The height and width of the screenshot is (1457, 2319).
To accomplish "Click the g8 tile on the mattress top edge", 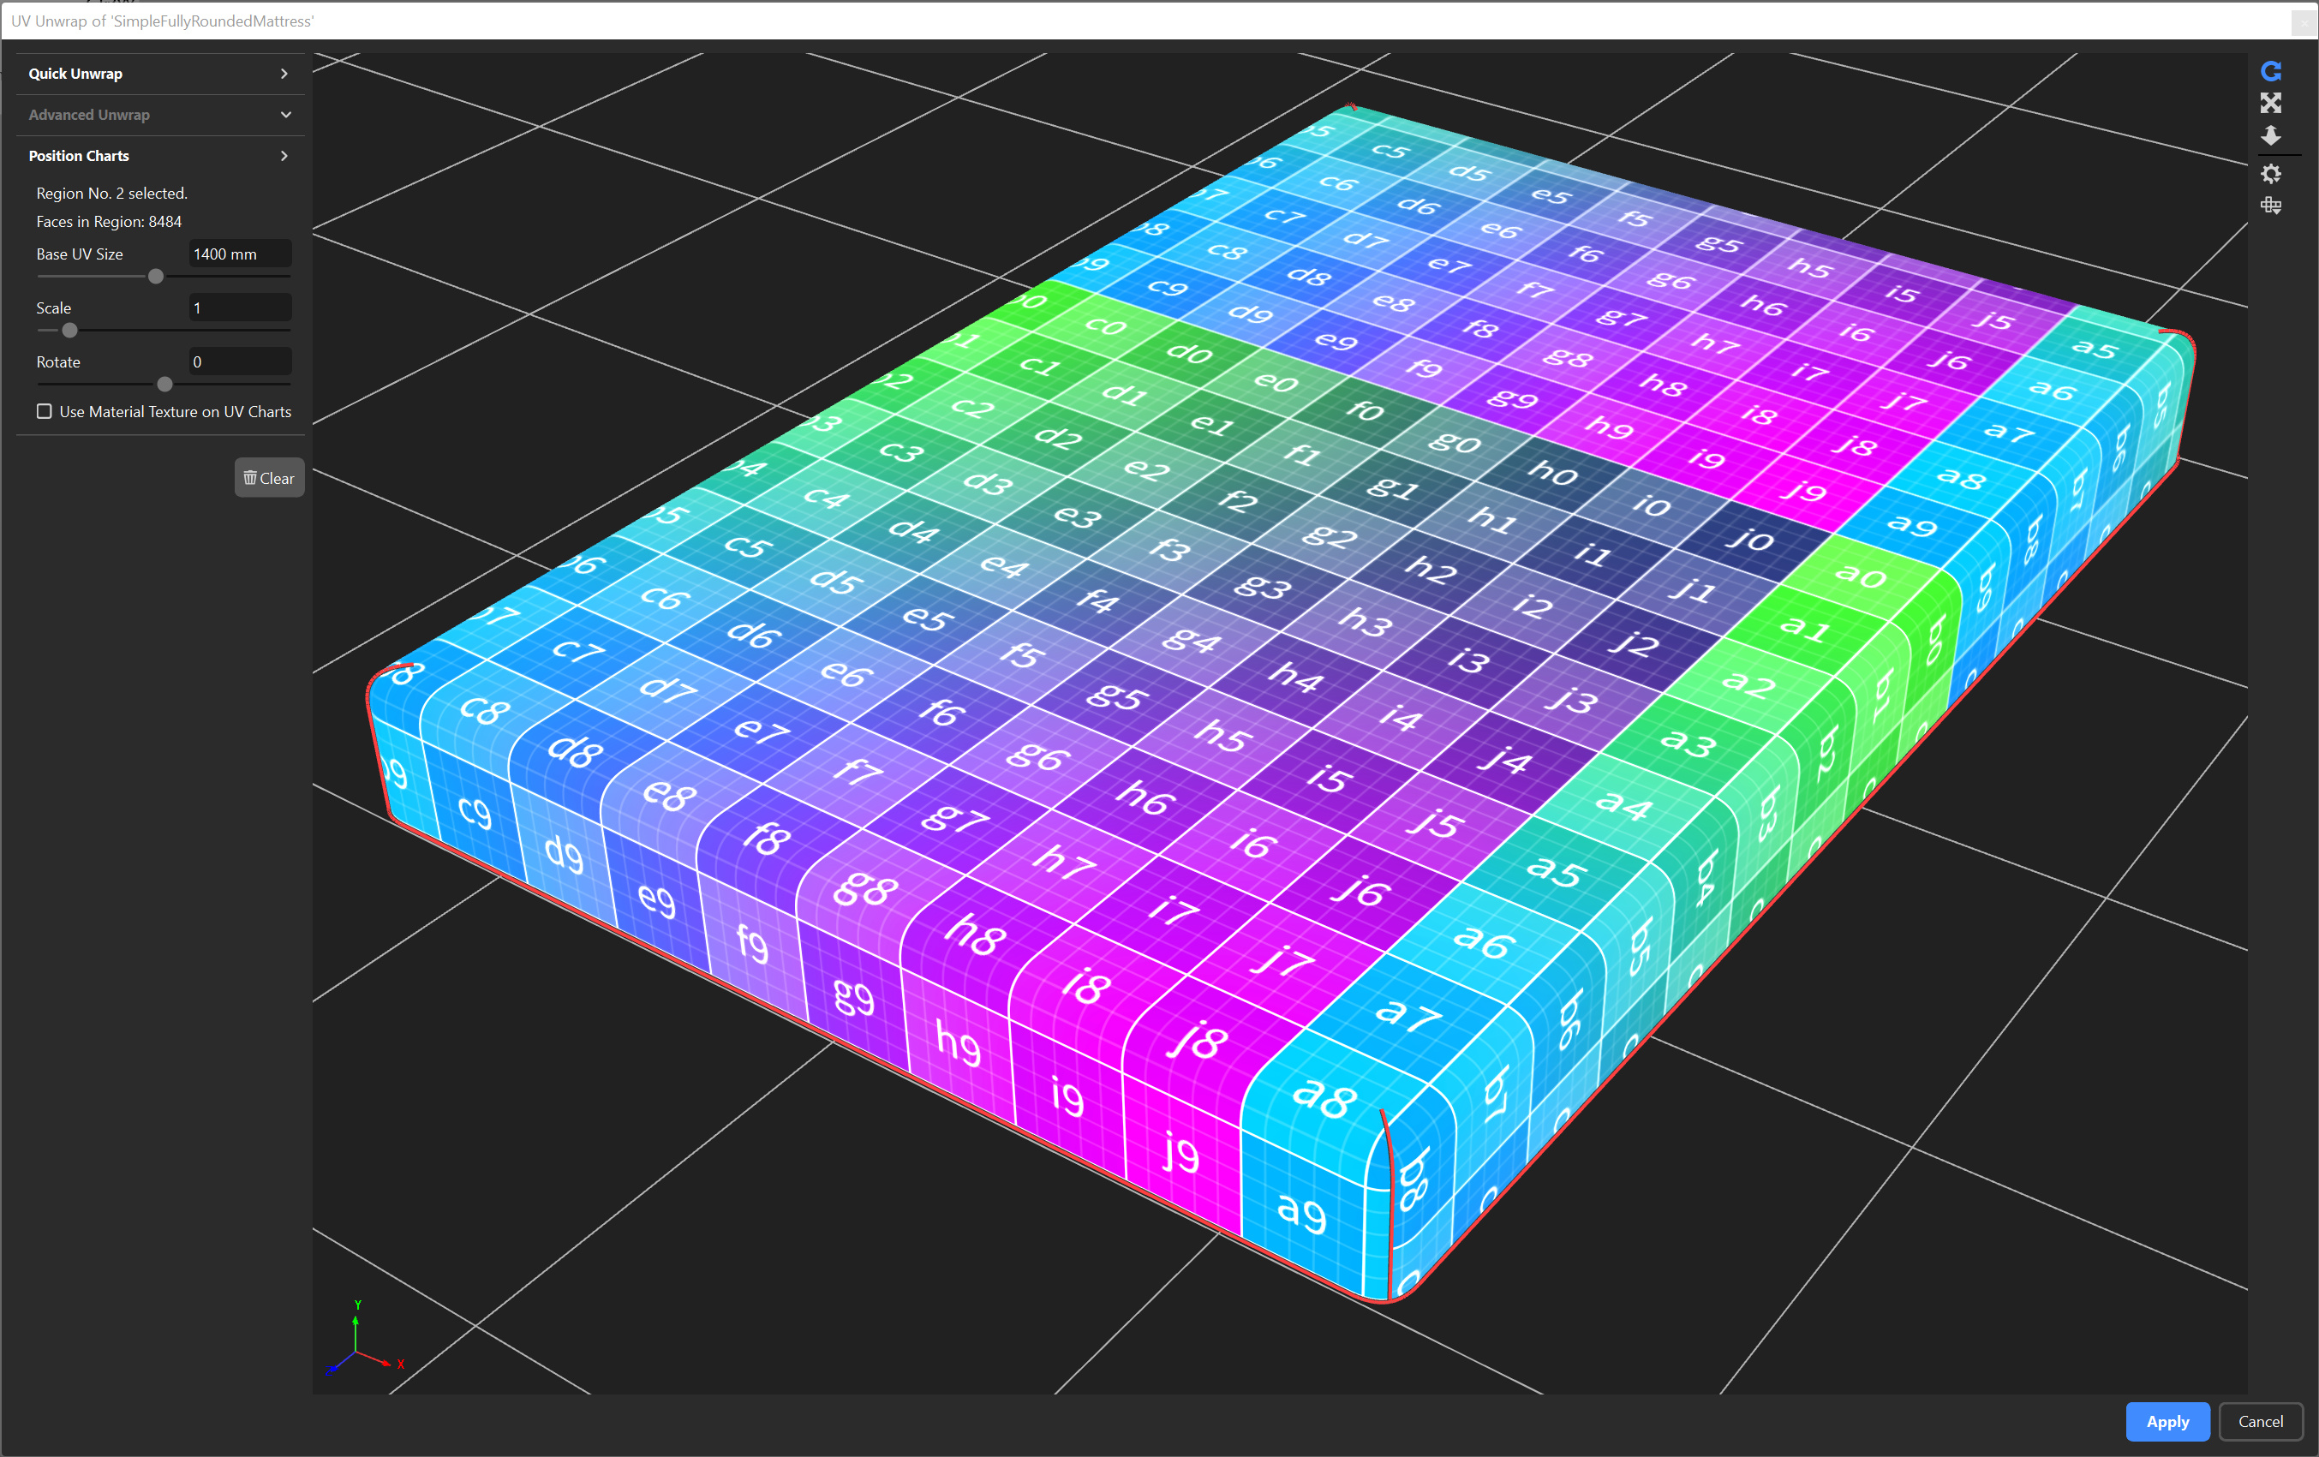I will (x=865, y=887).
